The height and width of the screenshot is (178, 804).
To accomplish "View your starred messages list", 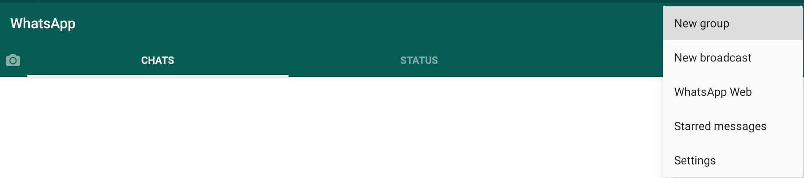I will tap(733, 126).
